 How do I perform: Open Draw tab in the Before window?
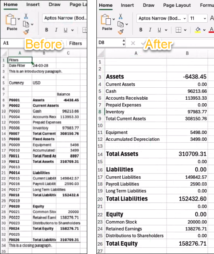(x=55, y=4)
